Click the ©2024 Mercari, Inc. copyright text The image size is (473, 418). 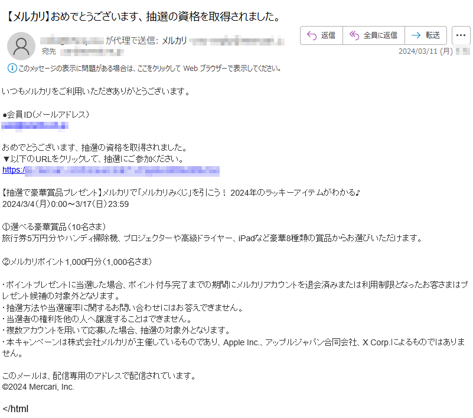(x=38, y=387)
